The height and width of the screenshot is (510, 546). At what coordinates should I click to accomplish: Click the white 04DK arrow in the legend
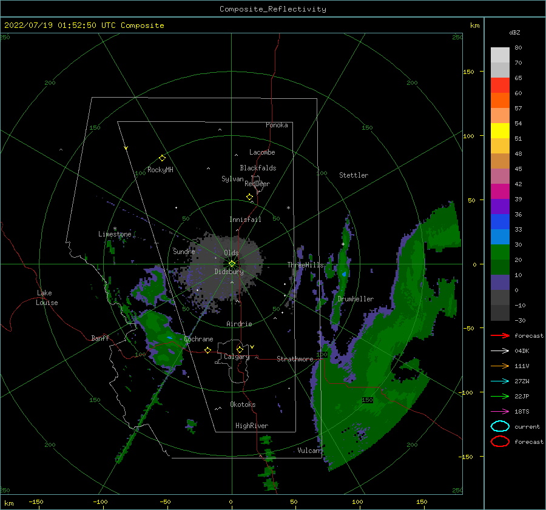pos(500,351)
